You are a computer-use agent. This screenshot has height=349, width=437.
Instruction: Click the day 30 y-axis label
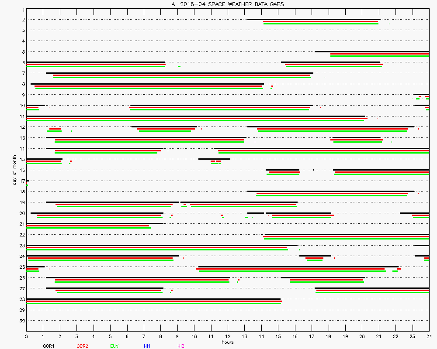[x=22, y=321]
